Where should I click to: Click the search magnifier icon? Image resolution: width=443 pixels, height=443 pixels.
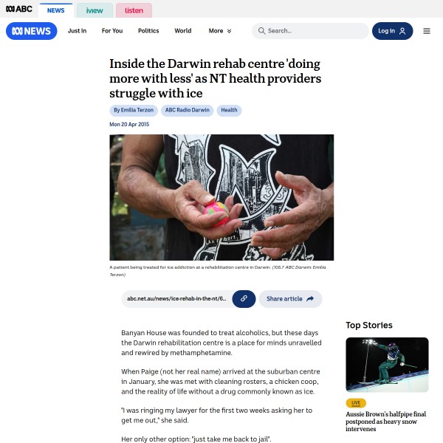point(261,31)
